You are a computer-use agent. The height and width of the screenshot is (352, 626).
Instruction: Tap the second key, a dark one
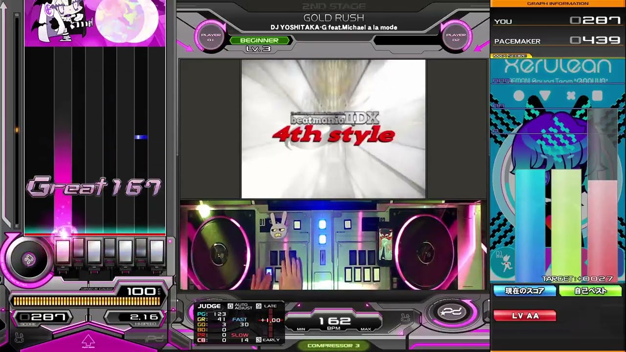[78, 249]
